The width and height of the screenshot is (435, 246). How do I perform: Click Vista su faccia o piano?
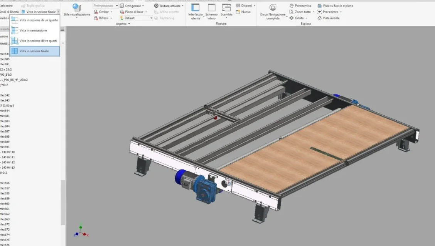click(336, 5)
